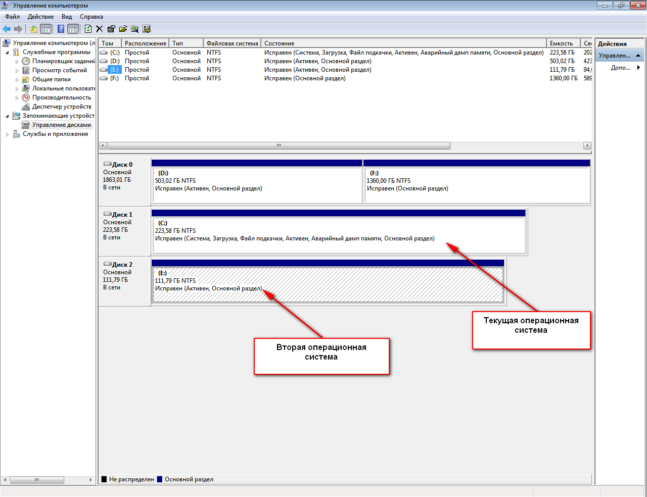Click the Forward arrow toolbar icon
647x497 pixels.
[18, 29]
